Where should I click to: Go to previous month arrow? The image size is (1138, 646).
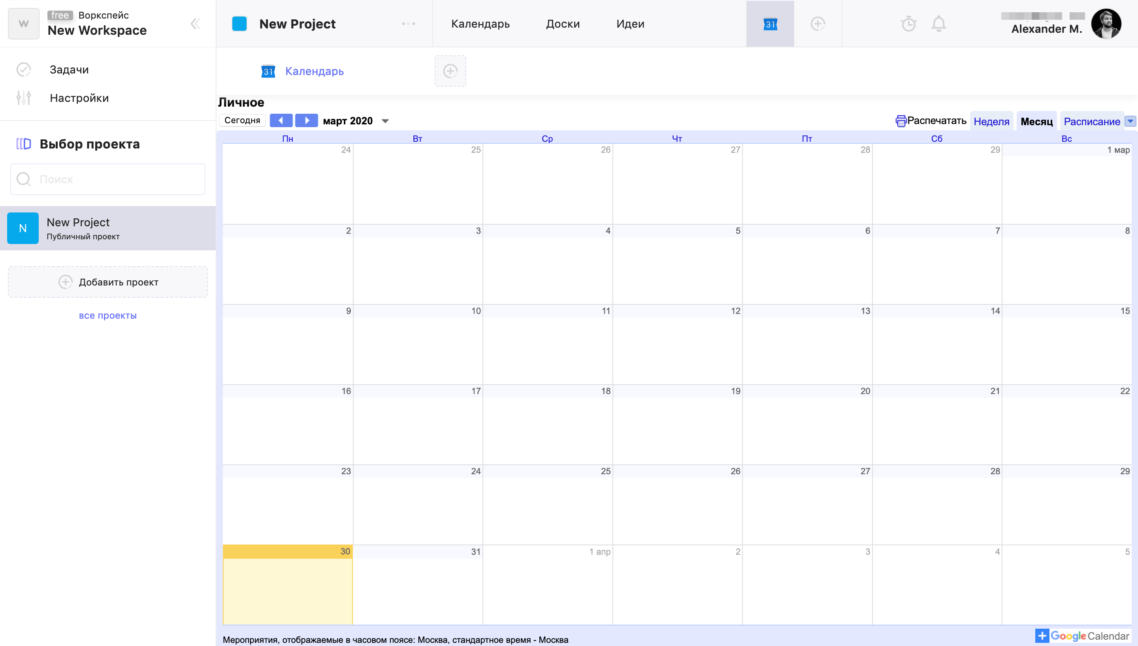[x=281, y=120]
